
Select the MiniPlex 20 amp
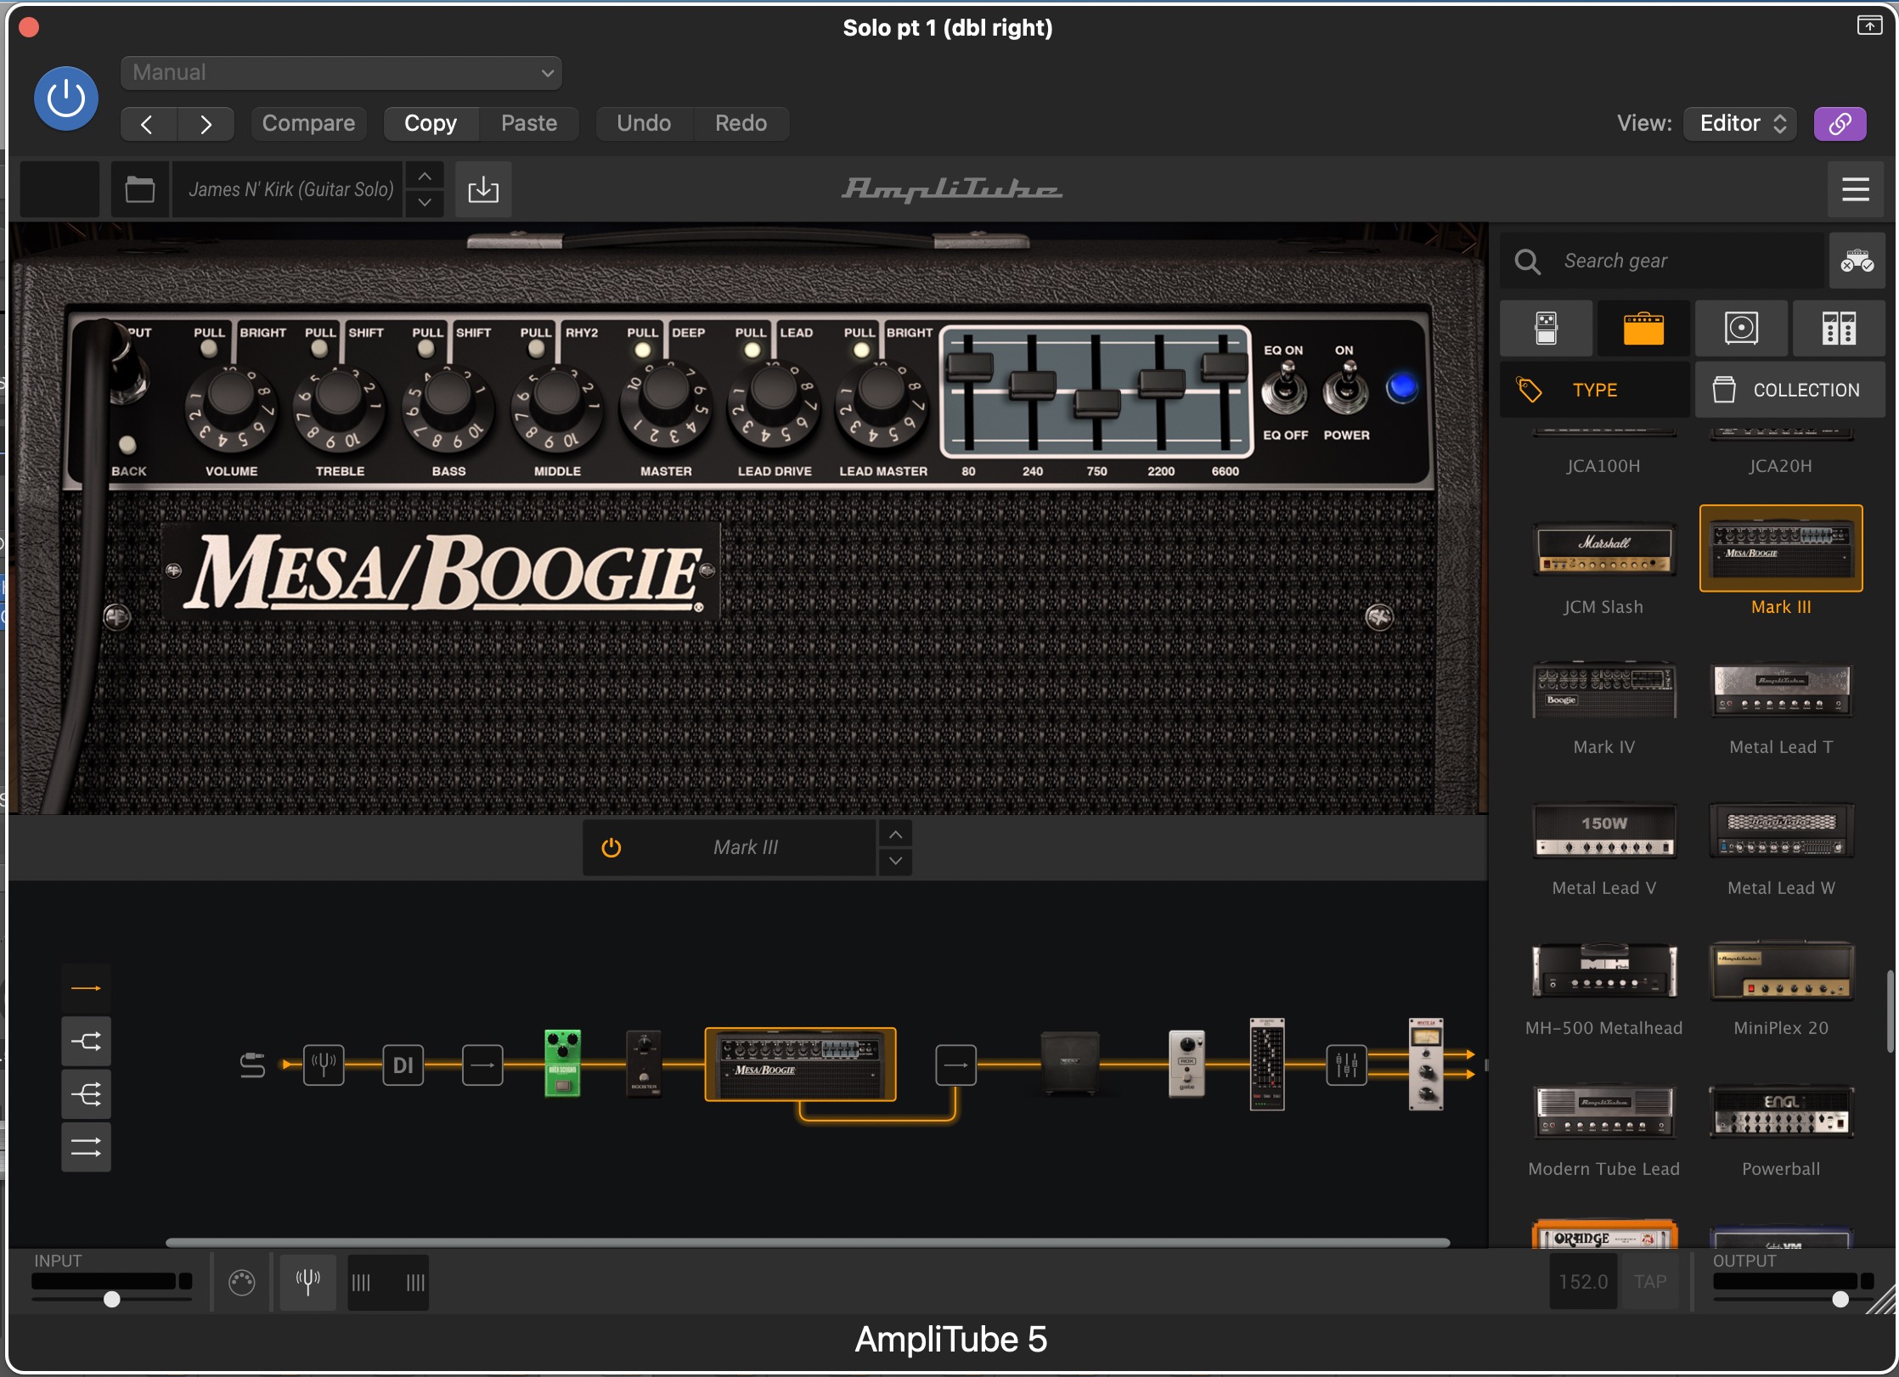[x=1781, y=970]
